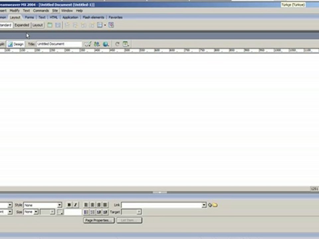Switch to Expanded tables mode

(22, 25)
